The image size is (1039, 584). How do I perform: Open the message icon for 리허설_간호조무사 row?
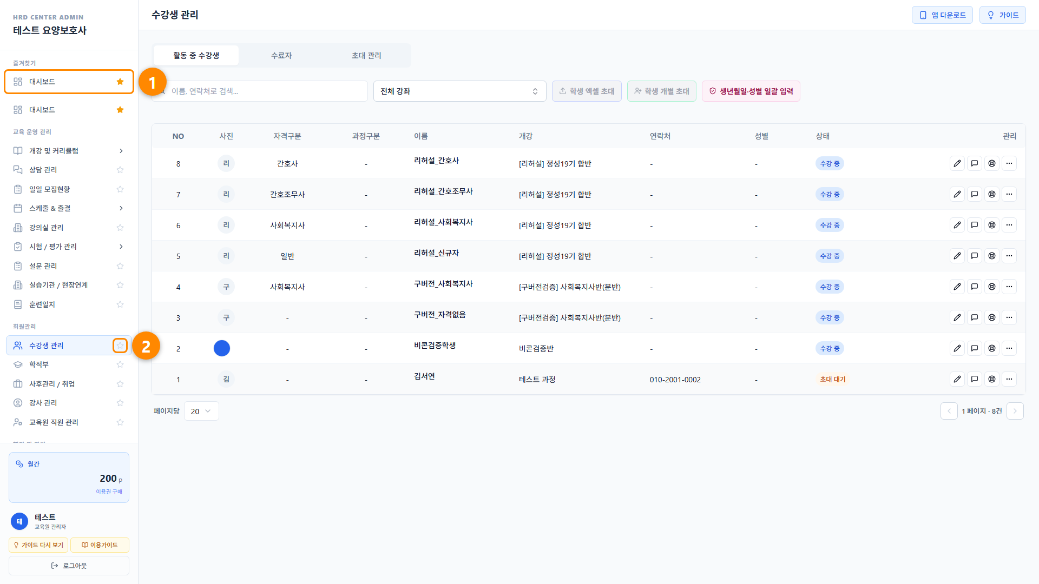coord(975,194)
